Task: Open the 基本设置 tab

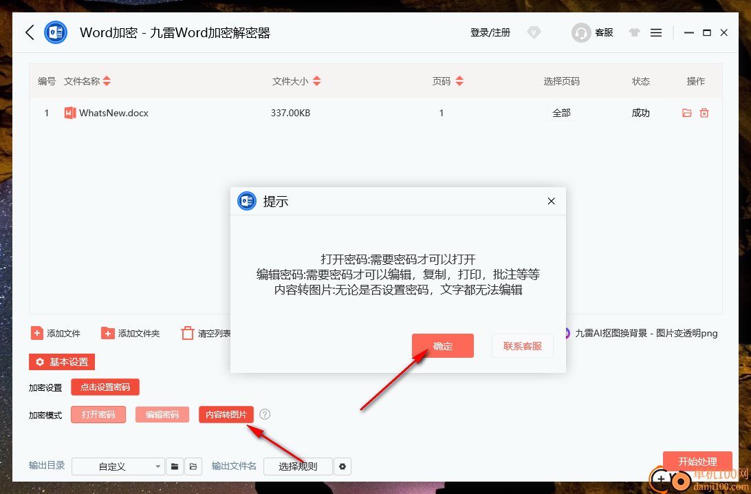Action: 62,362
